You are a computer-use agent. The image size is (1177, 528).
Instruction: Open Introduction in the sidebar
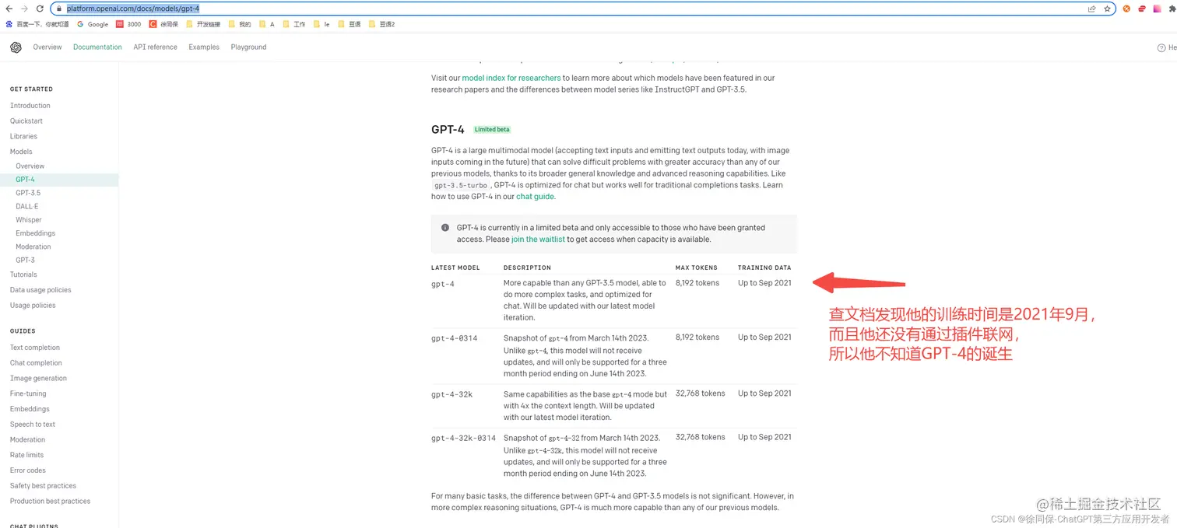(30, 106)
